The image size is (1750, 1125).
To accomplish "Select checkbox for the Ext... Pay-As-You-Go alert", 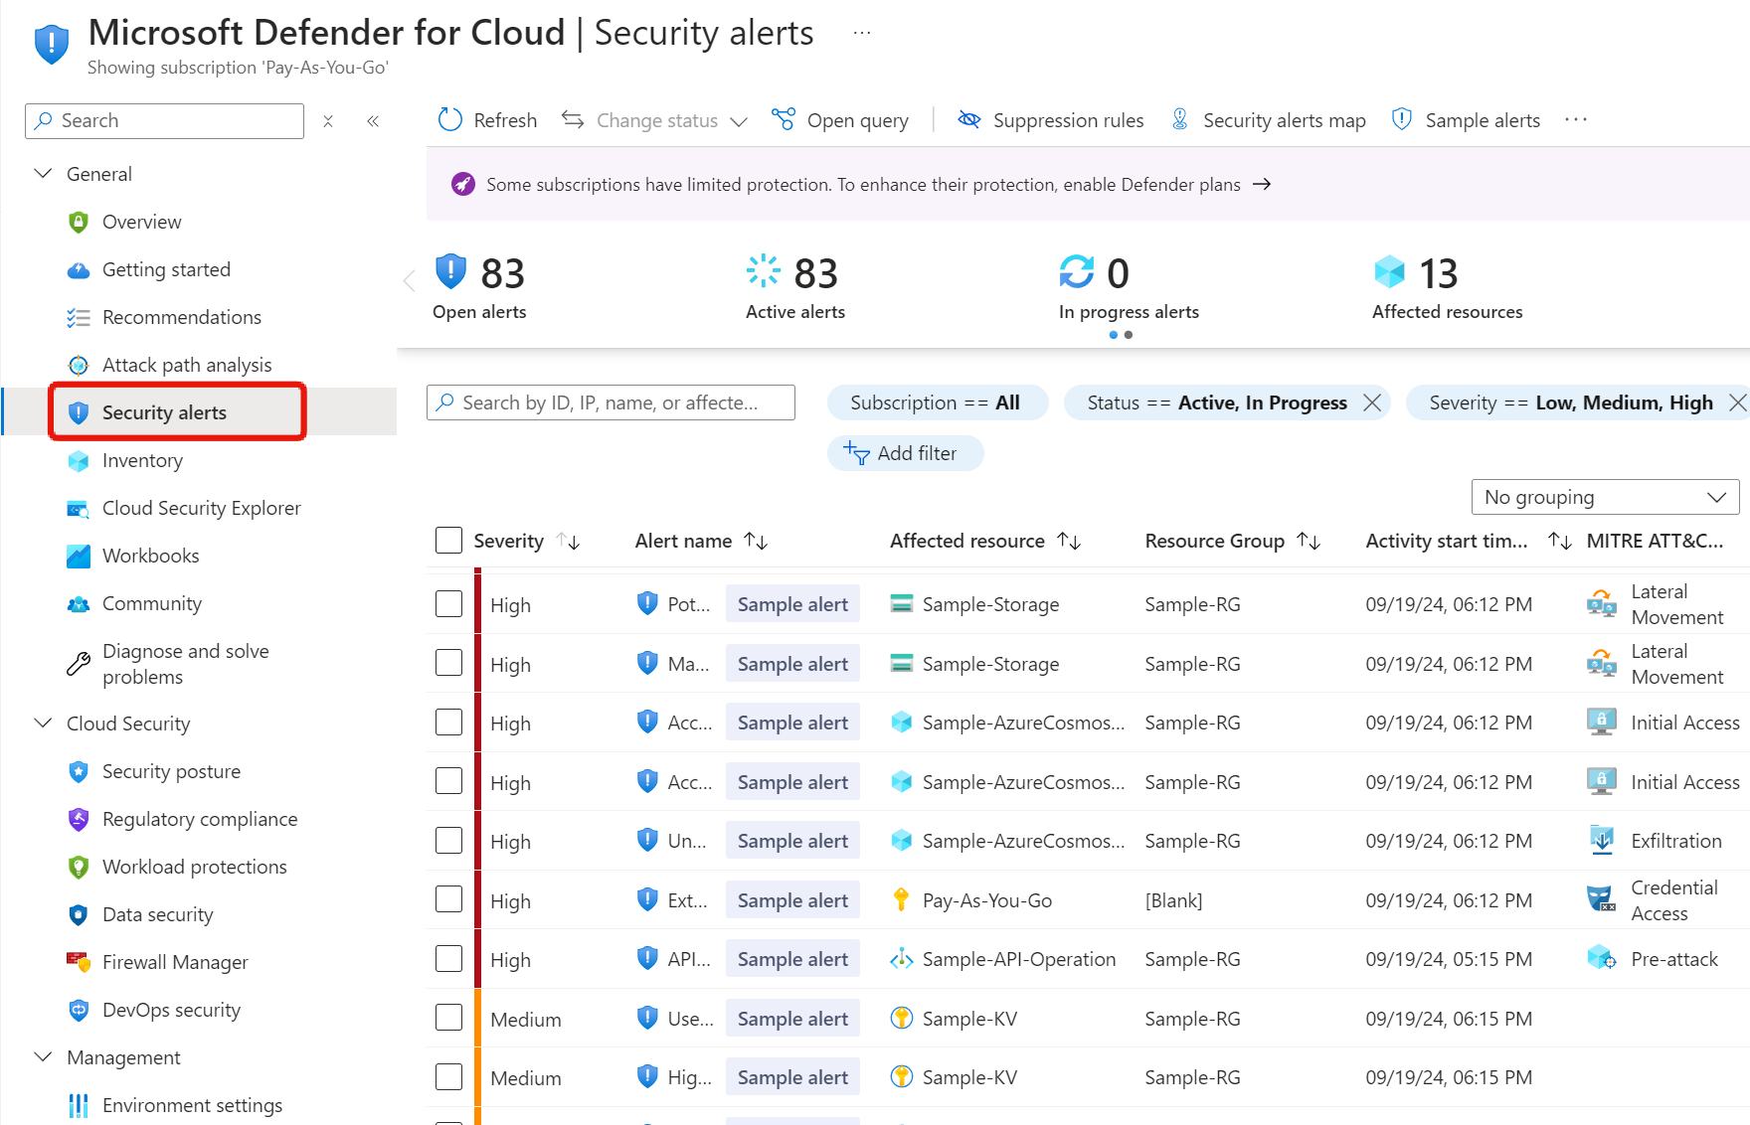I will [x=448, y=899].
